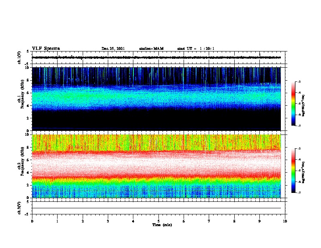Image resolution: width=321 pixels, height=248 pixels.
Task: Click the "ch.1(V)" waveform axis label
Action: pos(19,58)
